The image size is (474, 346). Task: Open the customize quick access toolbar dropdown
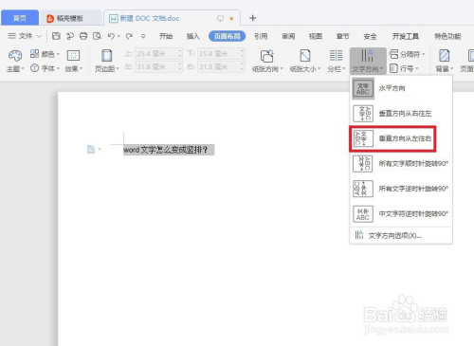[143, 36]
